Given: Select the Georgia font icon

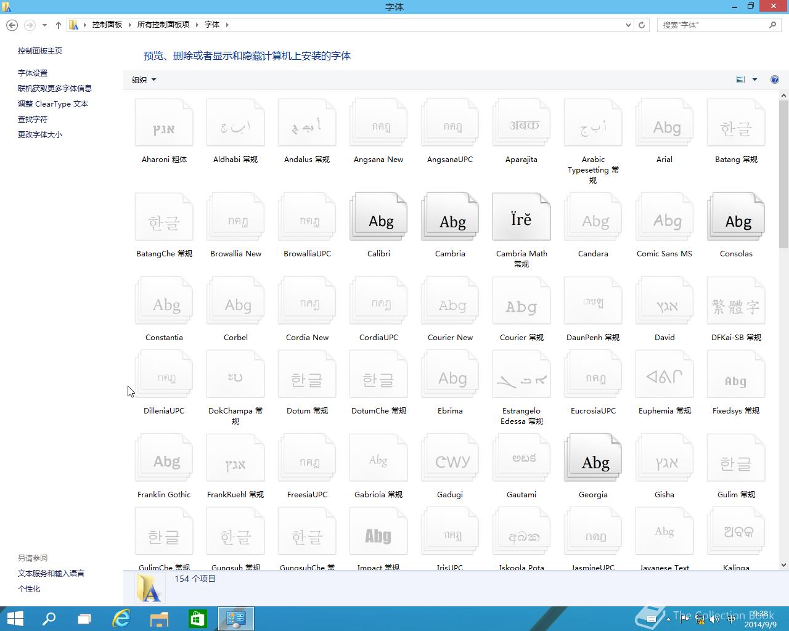Looking at the screenshot, I should 593,458.
